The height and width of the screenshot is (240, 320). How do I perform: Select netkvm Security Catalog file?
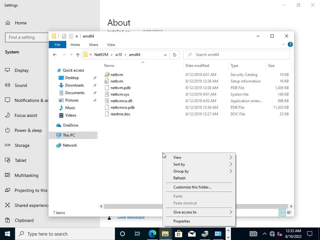click(117, 75)
